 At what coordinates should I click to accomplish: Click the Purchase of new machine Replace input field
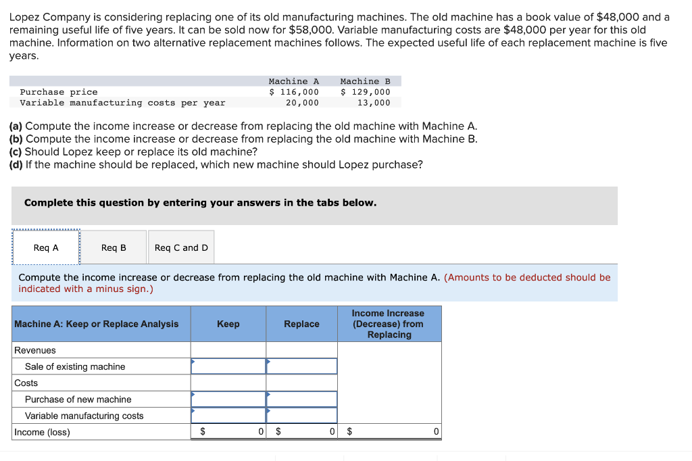tap(301, 399)
